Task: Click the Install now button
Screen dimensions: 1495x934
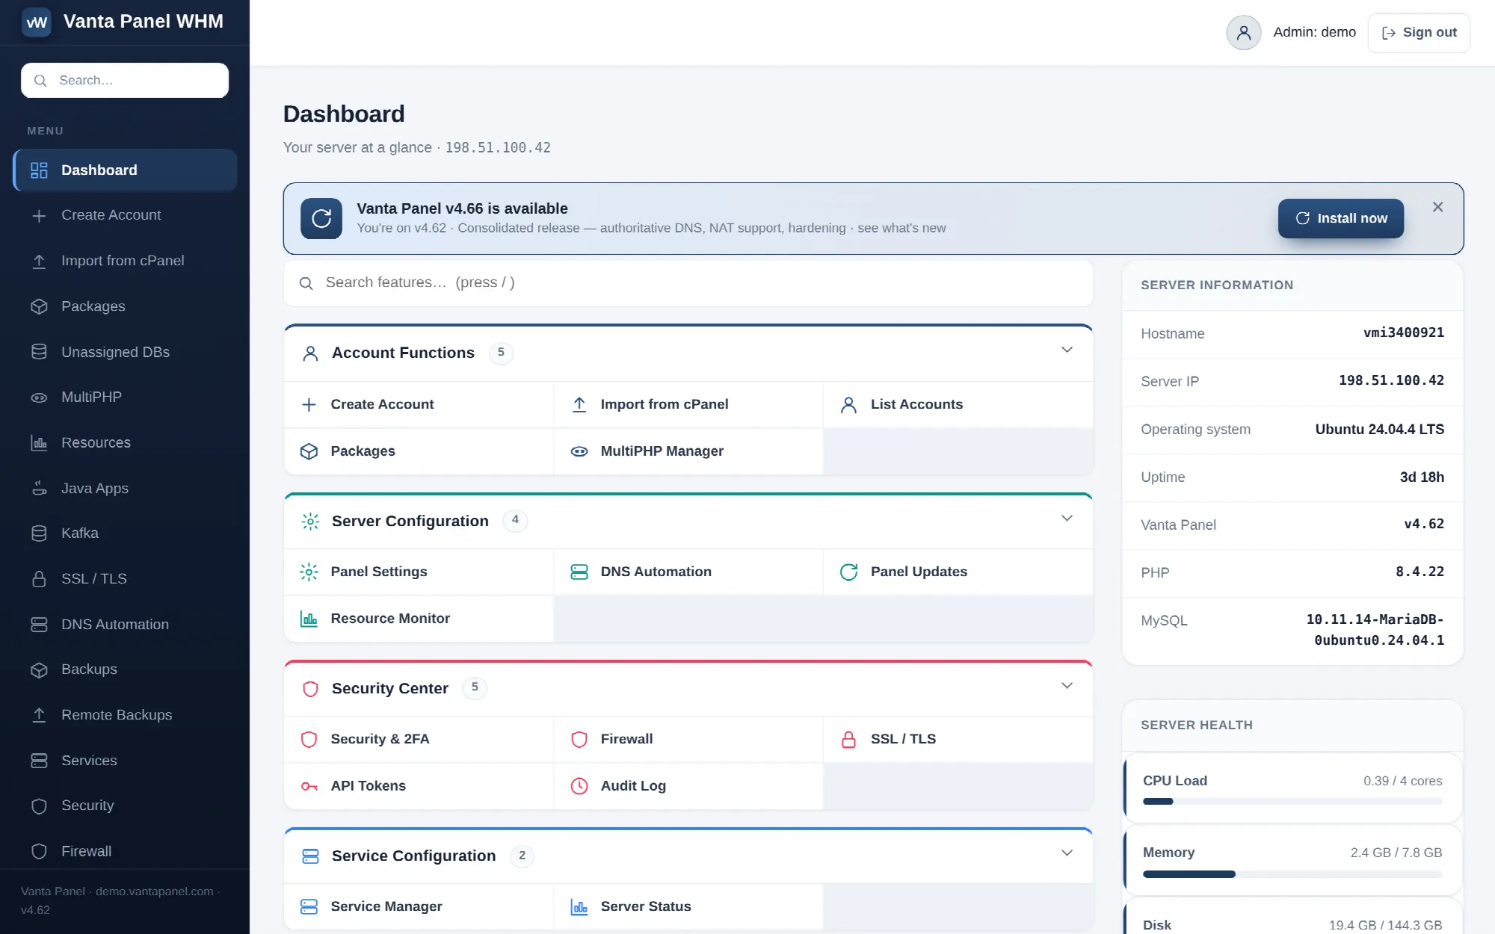Action: pyautogui.click(x=1341, y=218)
